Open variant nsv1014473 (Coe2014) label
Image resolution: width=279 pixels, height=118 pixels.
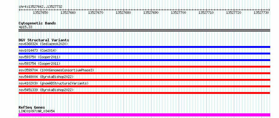pos(38,50)
